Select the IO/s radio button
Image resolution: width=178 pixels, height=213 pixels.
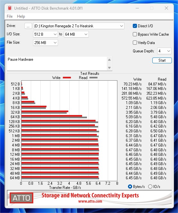tap(150, 187)
